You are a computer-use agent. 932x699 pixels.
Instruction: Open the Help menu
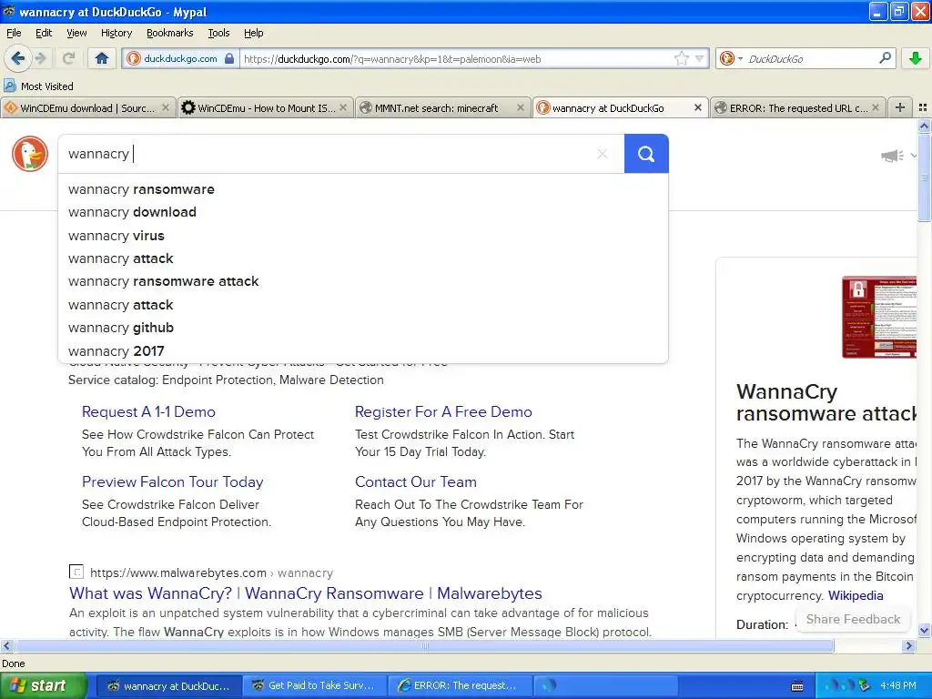tap(253, 33)
